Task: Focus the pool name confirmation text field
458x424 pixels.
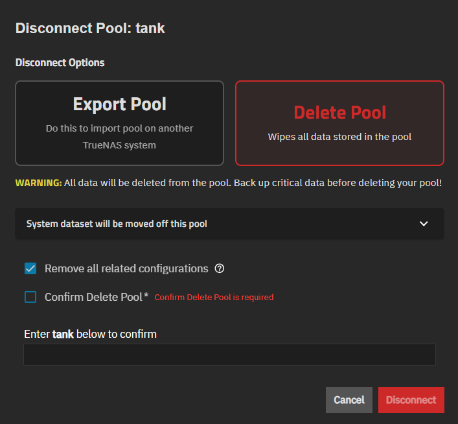Action: [229, 355]
